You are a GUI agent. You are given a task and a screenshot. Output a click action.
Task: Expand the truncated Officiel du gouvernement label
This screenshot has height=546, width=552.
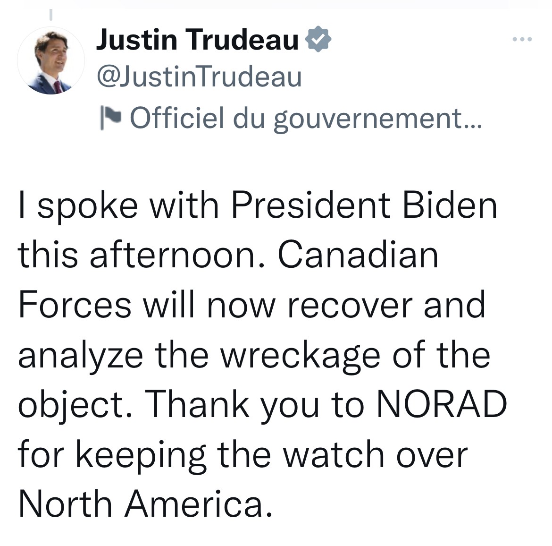(x=306, y=118)
